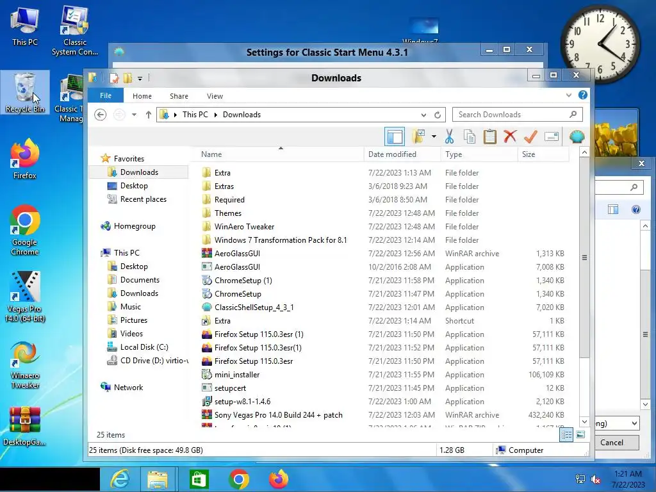Click the Back navigation arrow

click(x=100, y=115)
